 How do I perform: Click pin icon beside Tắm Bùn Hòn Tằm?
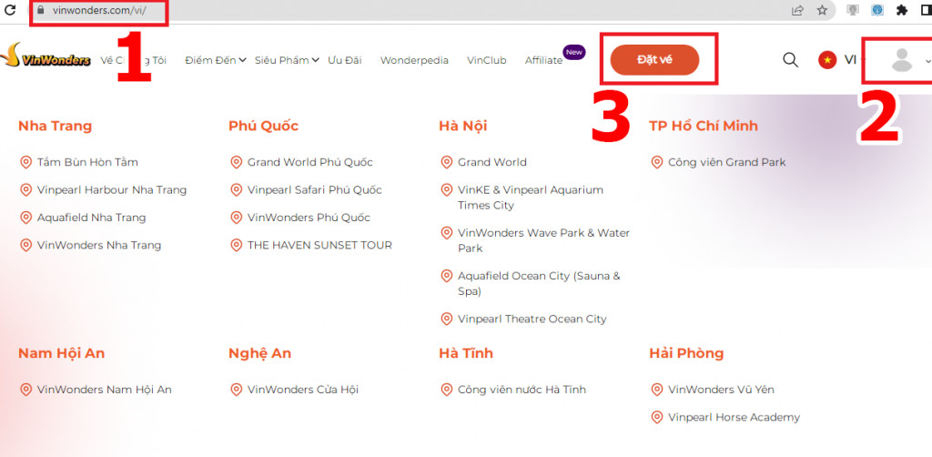tap(25, 162)
